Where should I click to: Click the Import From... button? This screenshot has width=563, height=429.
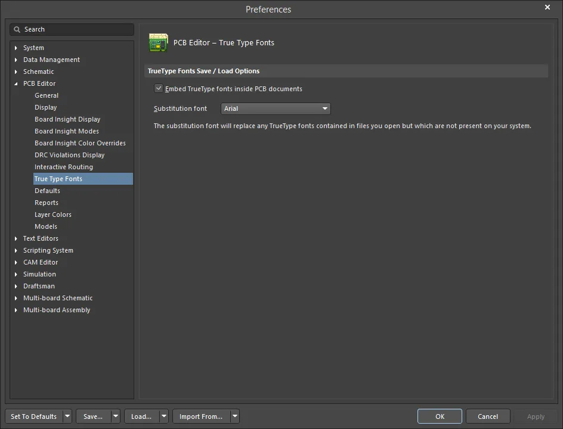tap(201, 416)
